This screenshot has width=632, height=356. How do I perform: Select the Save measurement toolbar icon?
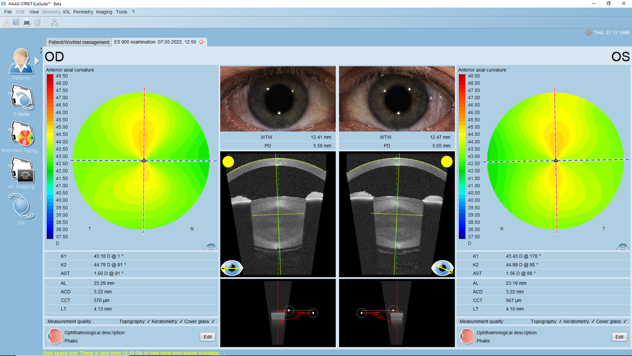click(x=15, y=22)
